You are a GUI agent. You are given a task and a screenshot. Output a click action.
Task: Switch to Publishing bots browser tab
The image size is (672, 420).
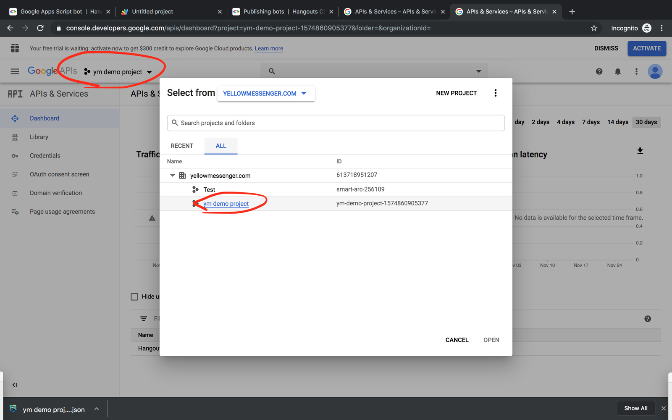pyautogui.click(x=283, y=12)
